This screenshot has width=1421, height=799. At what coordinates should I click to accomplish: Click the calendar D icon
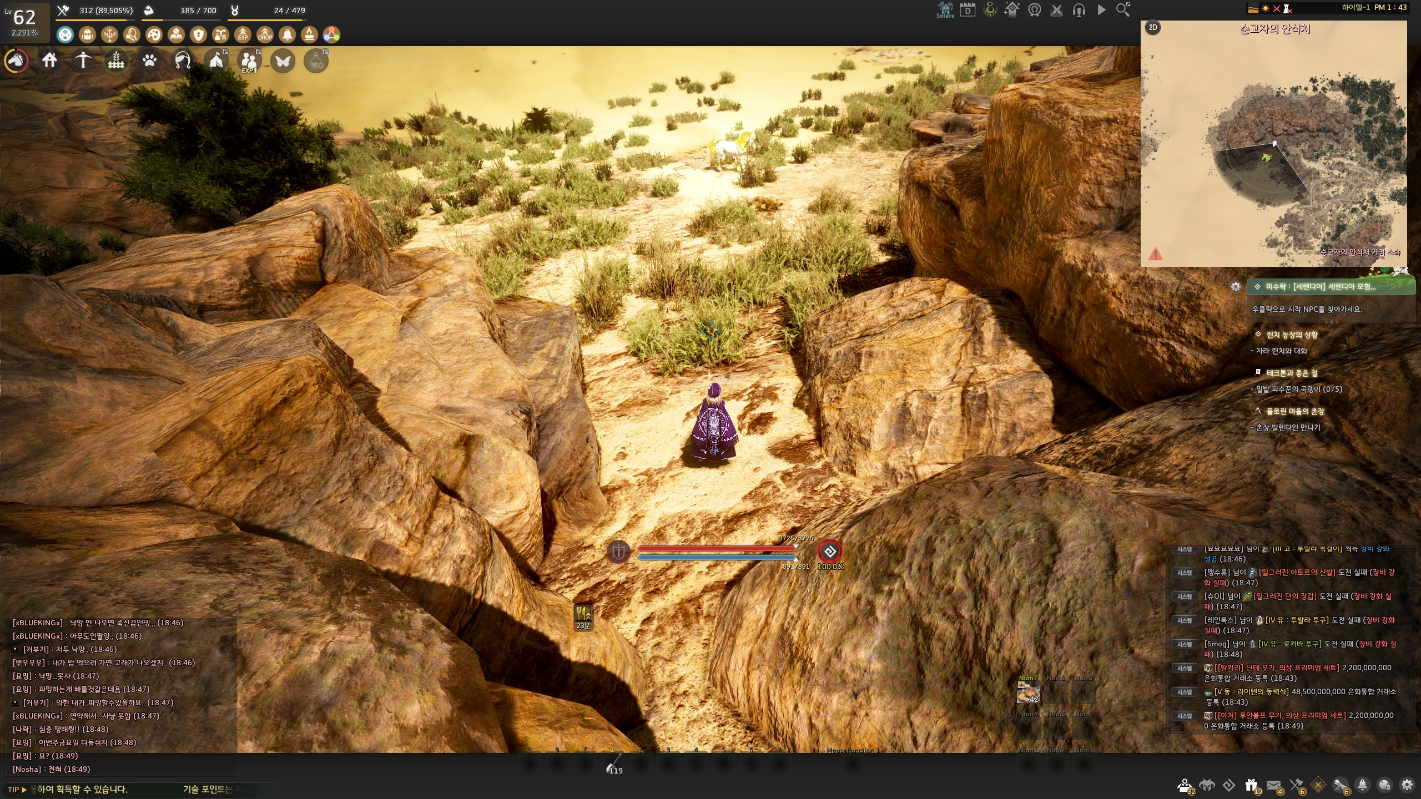(x=968, y=10)
